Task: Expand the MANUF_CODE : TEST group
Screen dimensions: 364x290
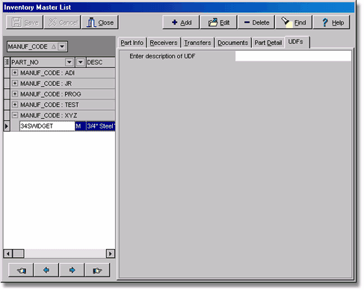Action: [x=15, y=105]
